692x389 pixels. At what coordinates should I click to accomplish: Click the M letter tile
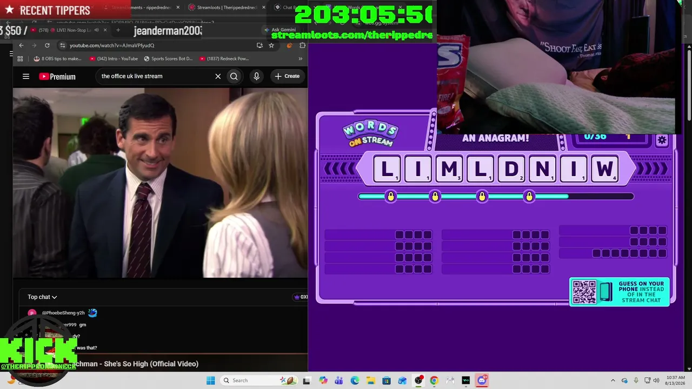tap(449, 169)
